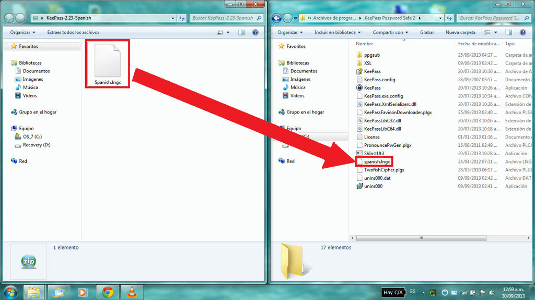Open Google Chrome from taskbar

point(108,293)
